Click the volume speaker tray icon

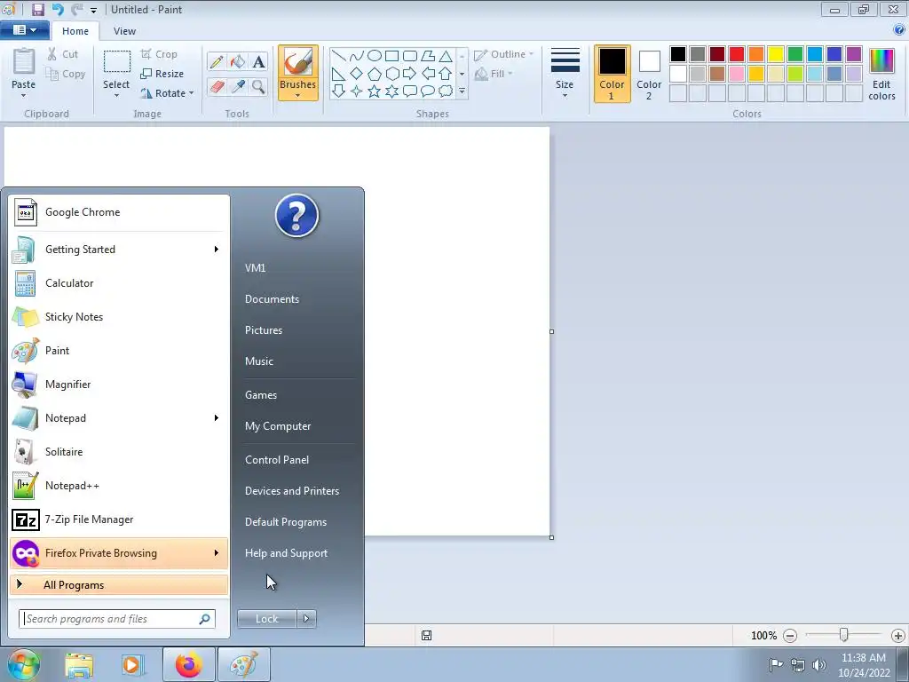[x=818, y=664]
